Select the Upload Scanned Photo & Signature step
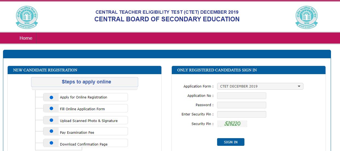Screen dimensions: 340x151 click(89, 121)
